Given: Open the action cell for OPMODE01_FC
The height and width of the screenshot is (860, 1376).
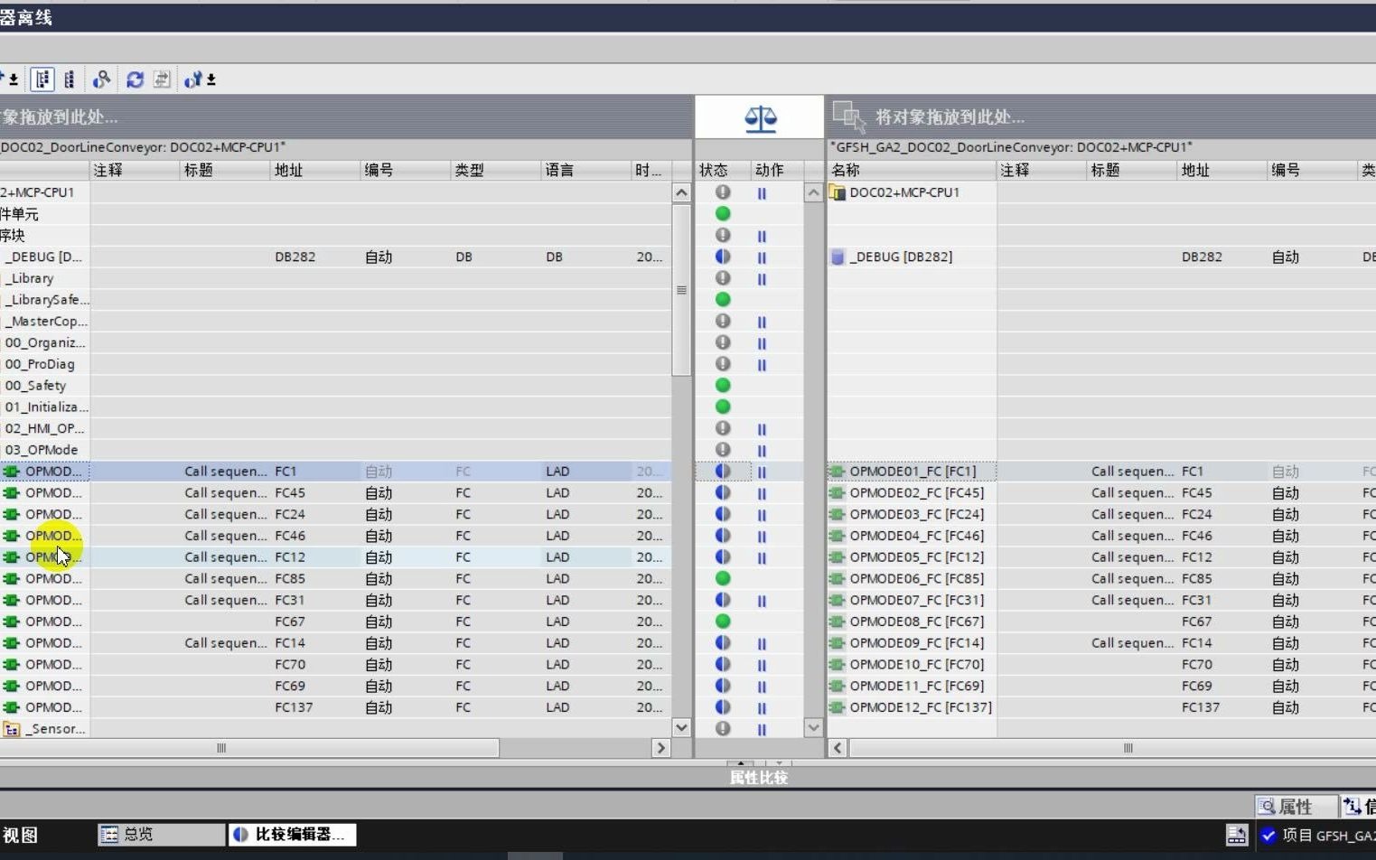Looking at the screenshot, I should click(763, 472).
